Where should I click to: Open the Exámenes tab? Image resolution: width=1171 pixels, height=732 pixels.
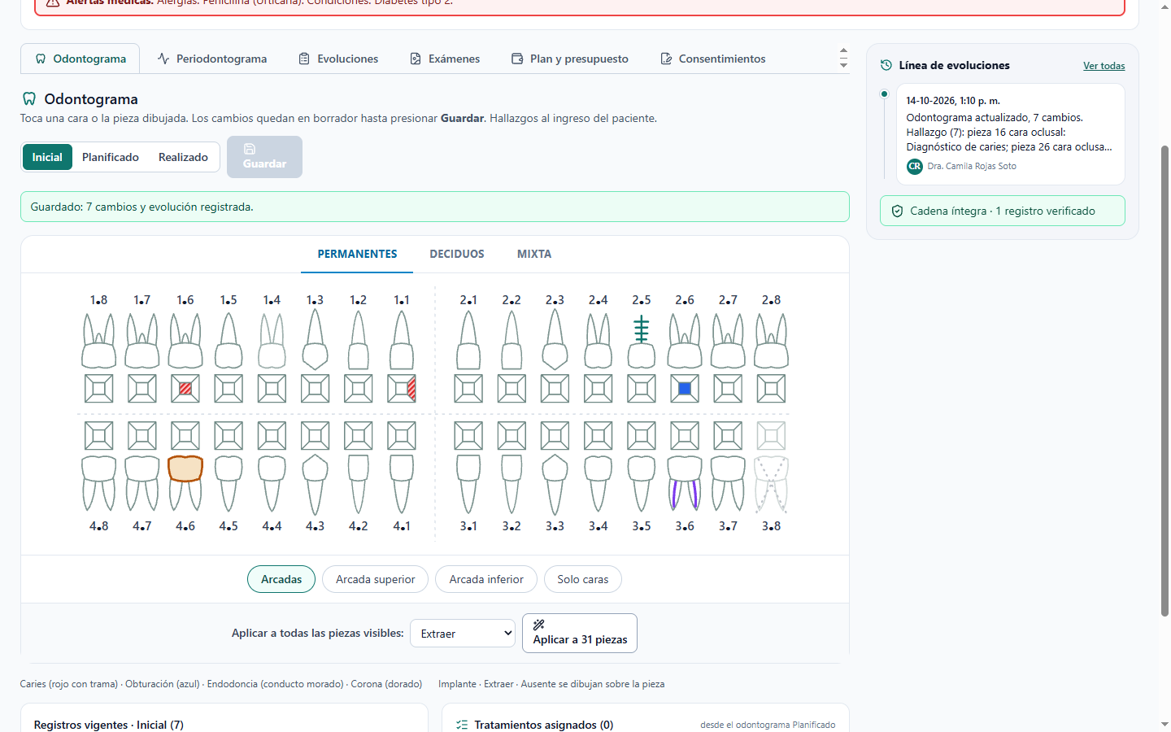(x=445, y=59)
